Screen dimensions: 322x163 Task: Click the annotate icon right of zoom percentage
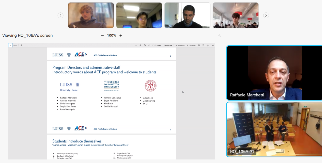219,36
